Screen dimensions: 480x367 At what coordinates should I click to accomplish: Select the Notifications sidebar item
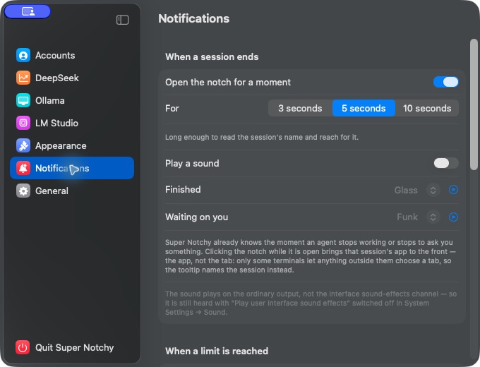pyautogui.click(x=72, y=168)
